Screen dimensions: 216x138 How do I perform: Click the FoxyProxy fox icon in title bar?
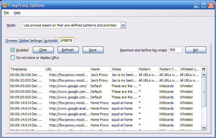click(5, 5)
